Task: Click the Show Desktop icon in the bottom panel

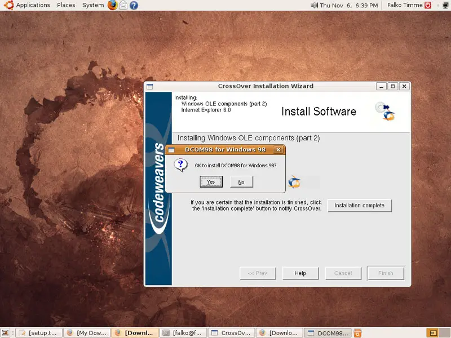Action: pos(6,333)
